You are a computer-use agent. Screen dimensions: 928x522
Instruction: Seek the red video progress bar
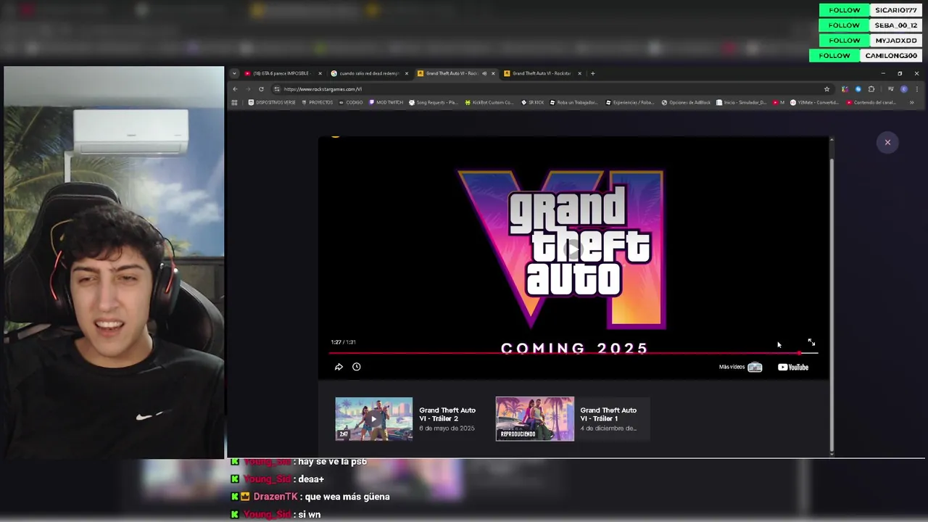click(x=573, y=353)
